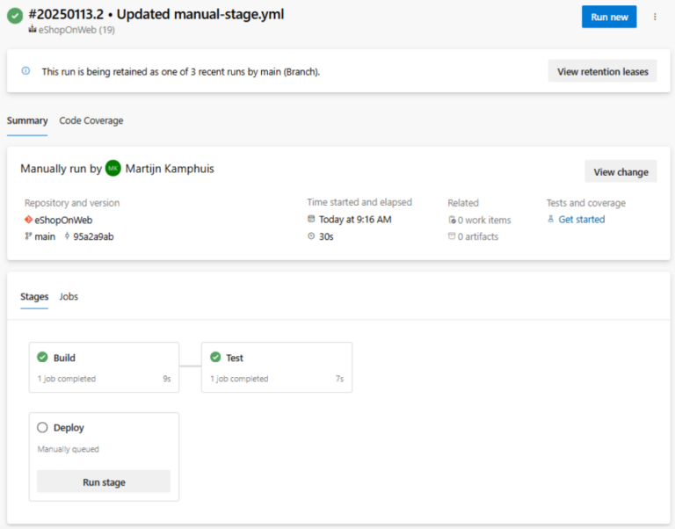Open the Get started tests link
The height and width of the screenshot is (529, 675).
click(581, 219)
